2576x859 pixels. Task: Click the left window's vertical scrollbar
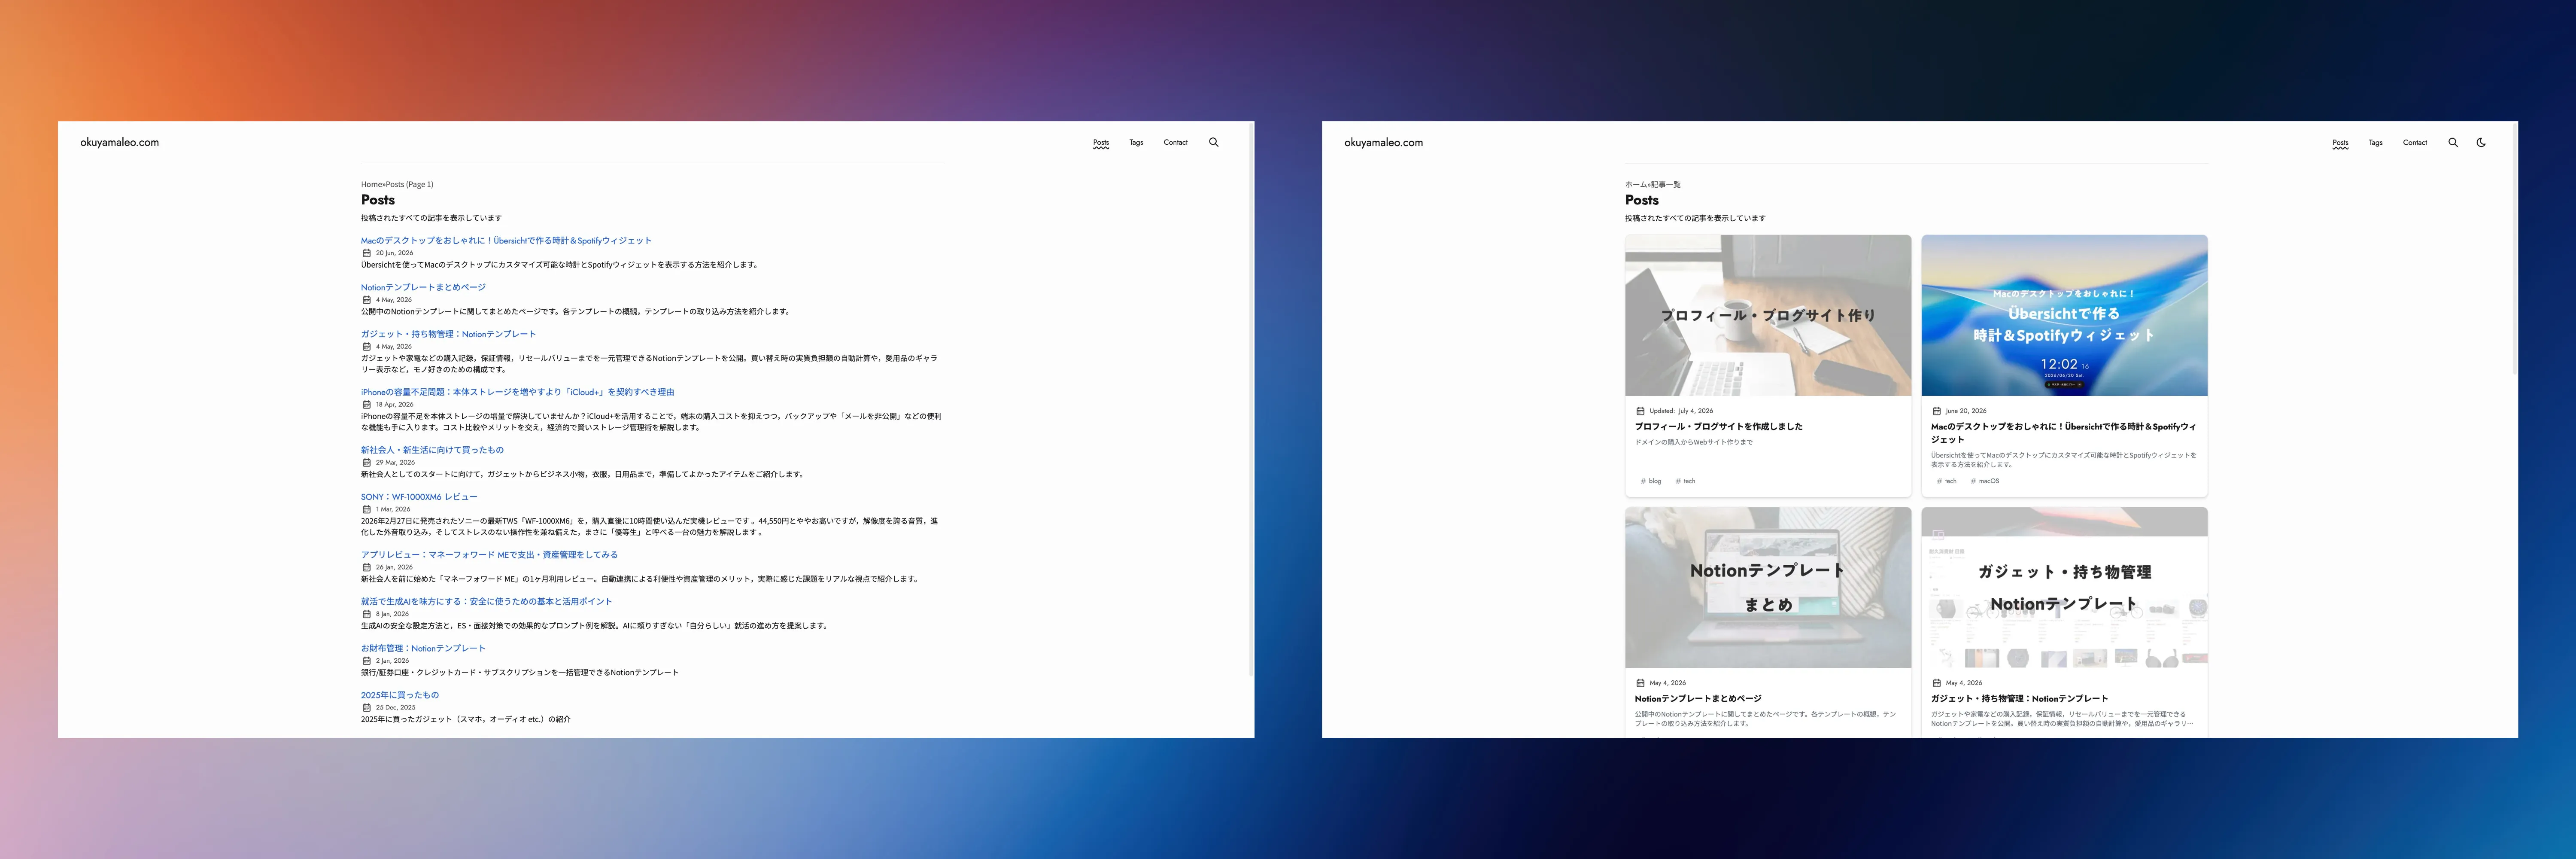tap(1251, 400)
